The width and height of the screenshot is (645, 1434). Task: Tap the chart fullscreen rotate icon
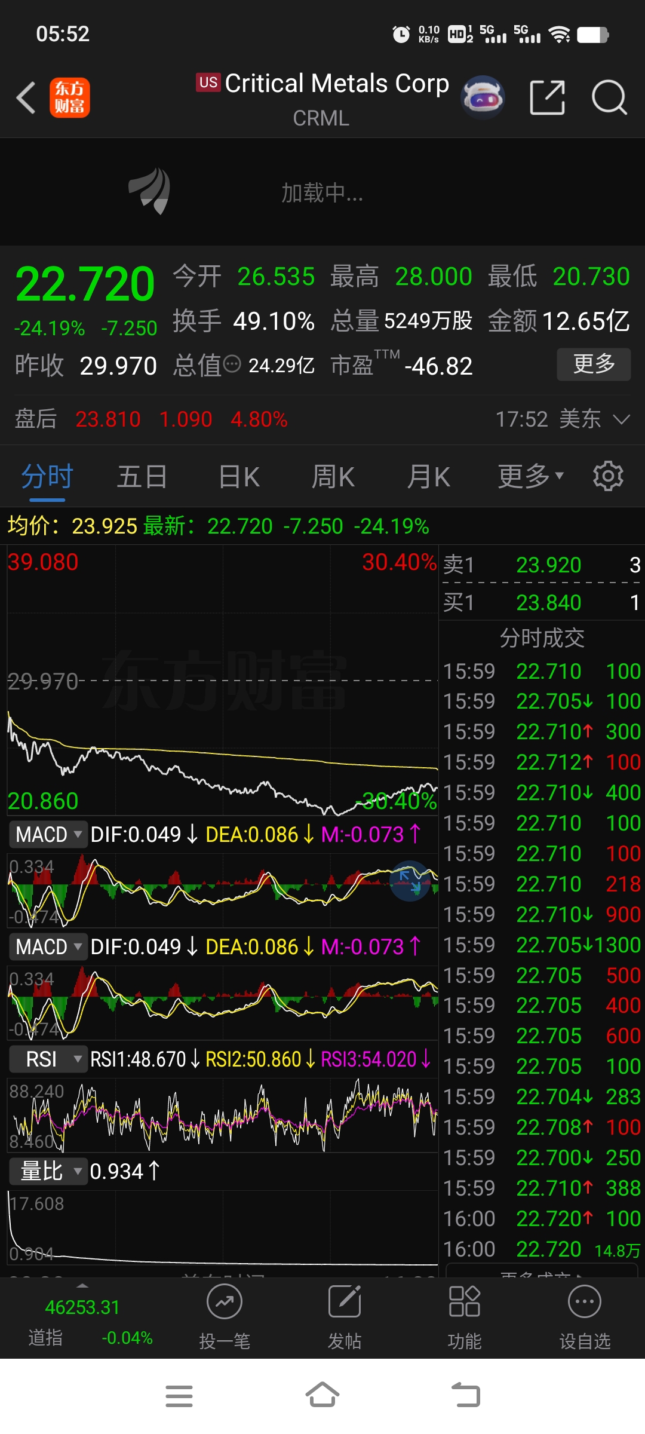pos(410,881)
